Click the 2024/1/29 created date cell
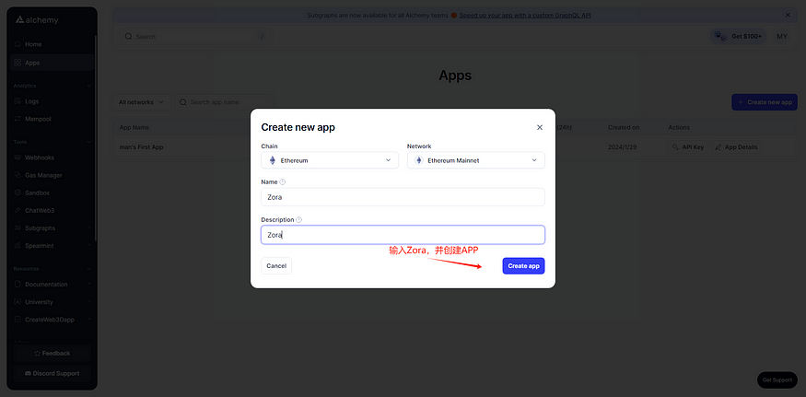 click(x=623, y=147)
